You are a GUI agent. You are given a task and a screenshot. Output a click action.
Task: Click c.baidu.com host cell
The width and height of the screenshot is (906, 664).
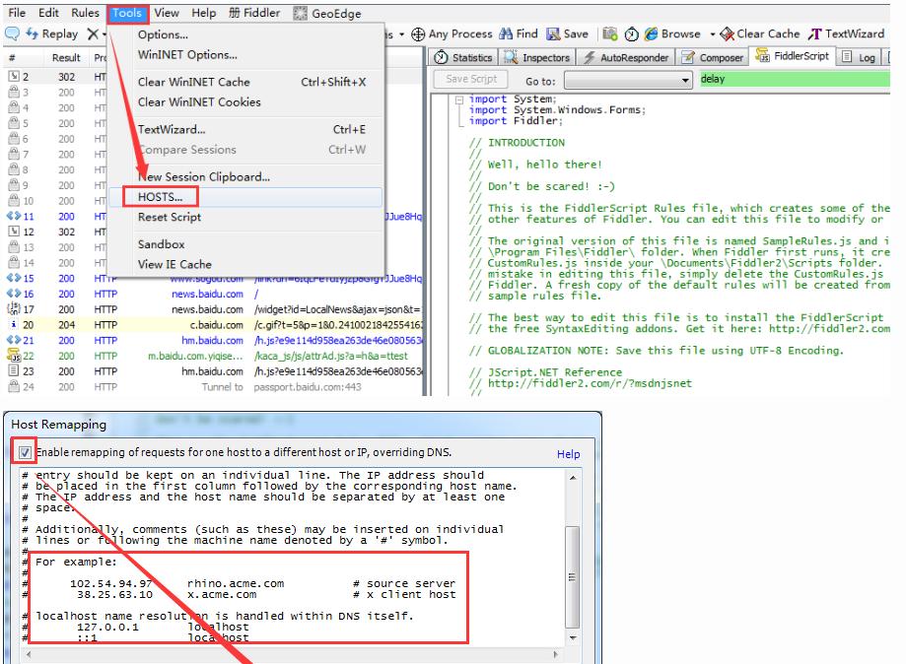[217, 325]
